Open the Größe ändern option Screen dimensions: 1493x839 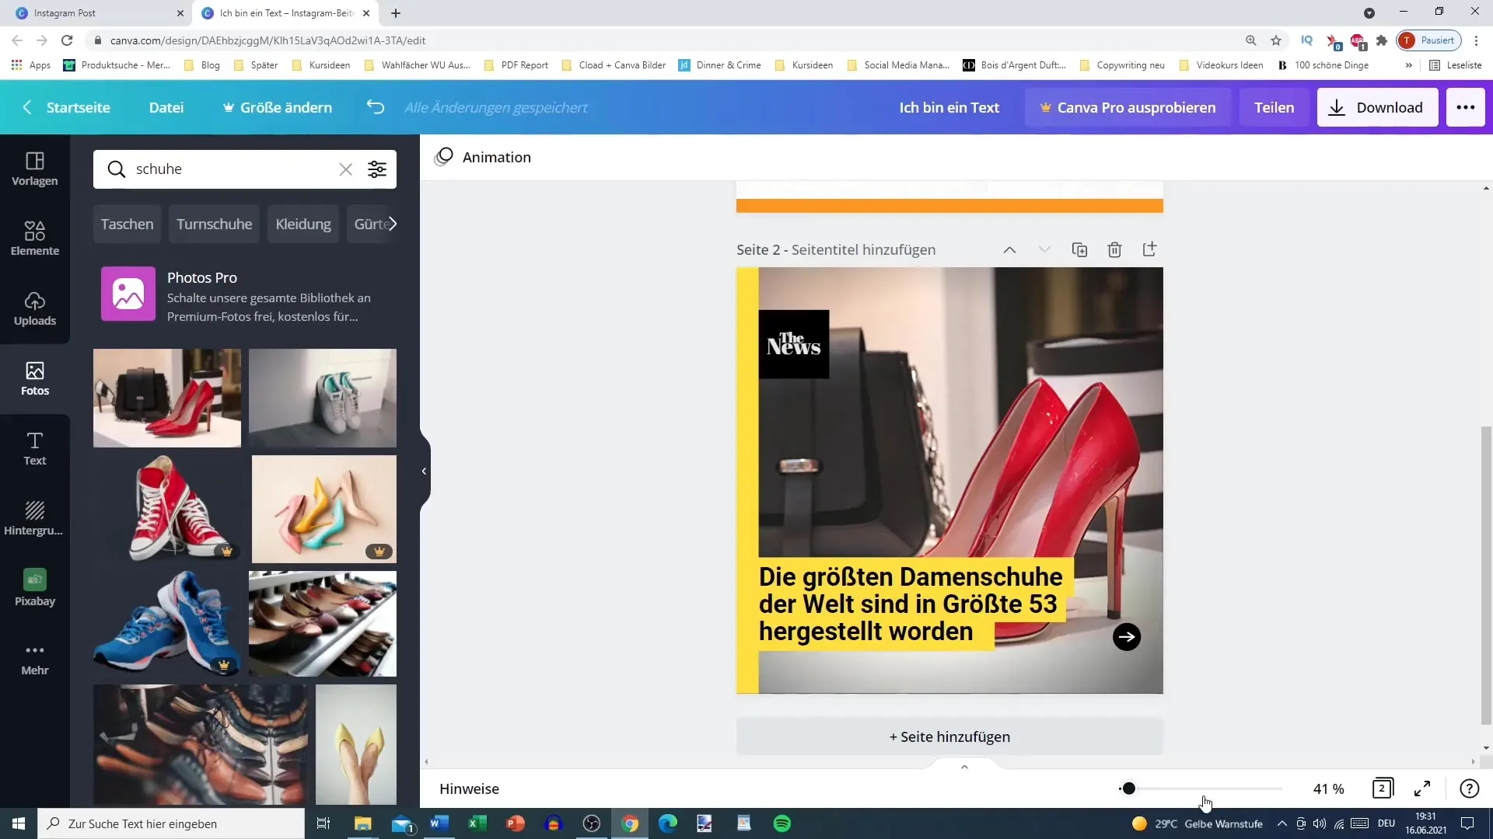278,107
